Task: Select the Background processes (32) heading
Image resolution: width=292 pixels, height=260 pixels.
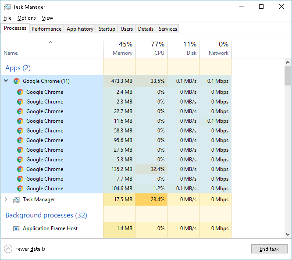Action: (46, 215)
